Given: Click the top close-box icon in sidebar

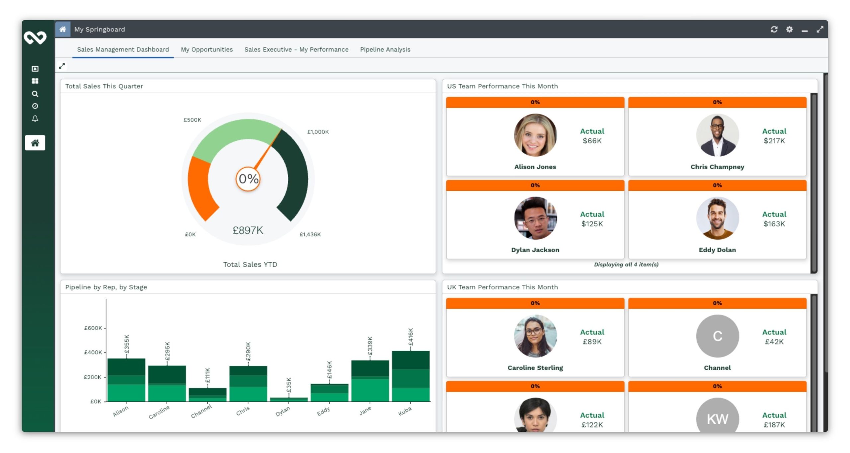Looking at the screenshot, I should pyautogui.click(x=35, y=69).
